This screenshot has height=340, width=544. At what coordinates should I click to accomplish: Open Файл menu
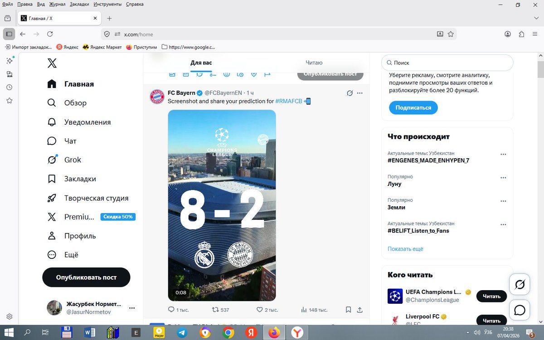(7, 4)
